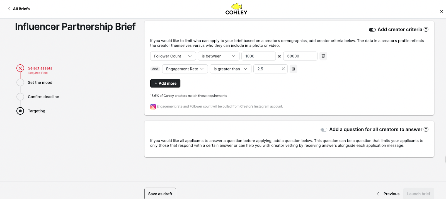
Task: Disable the Add creator criteria toggle
Action: pos(372,30)
